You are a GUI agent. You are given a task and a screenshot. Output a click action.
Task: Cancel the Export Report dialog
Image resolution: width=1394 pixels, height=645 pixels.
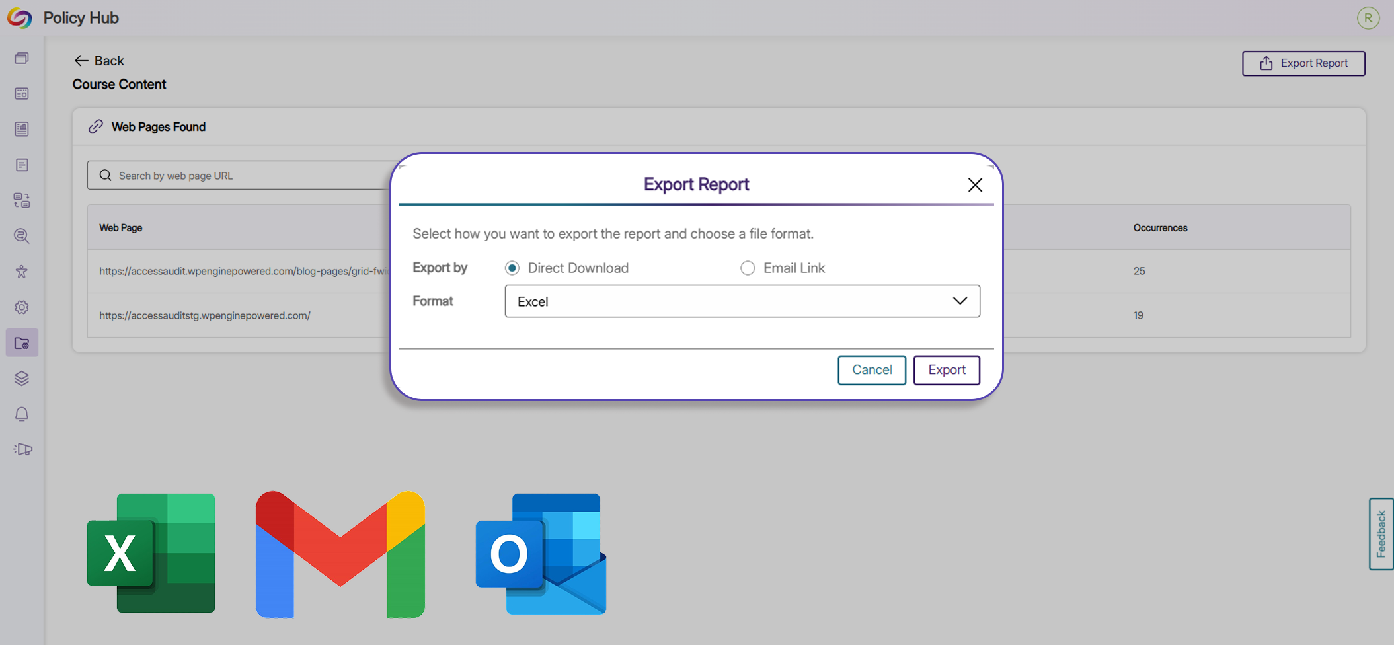point(871,370)
